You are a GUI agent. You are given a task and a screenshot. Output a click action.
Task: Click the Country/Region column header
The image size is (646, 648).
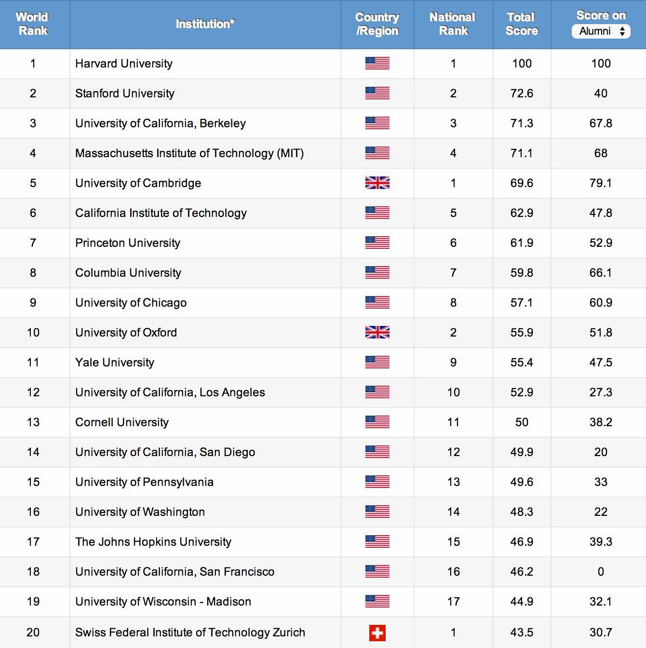coord(377,24)
